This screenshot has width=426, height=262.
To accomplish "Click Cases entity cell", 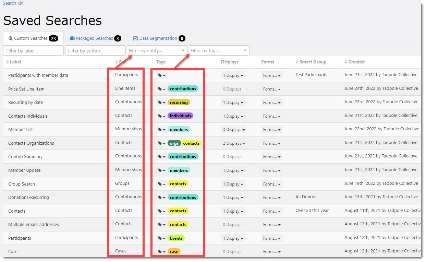I will click(x=121, y=251).
